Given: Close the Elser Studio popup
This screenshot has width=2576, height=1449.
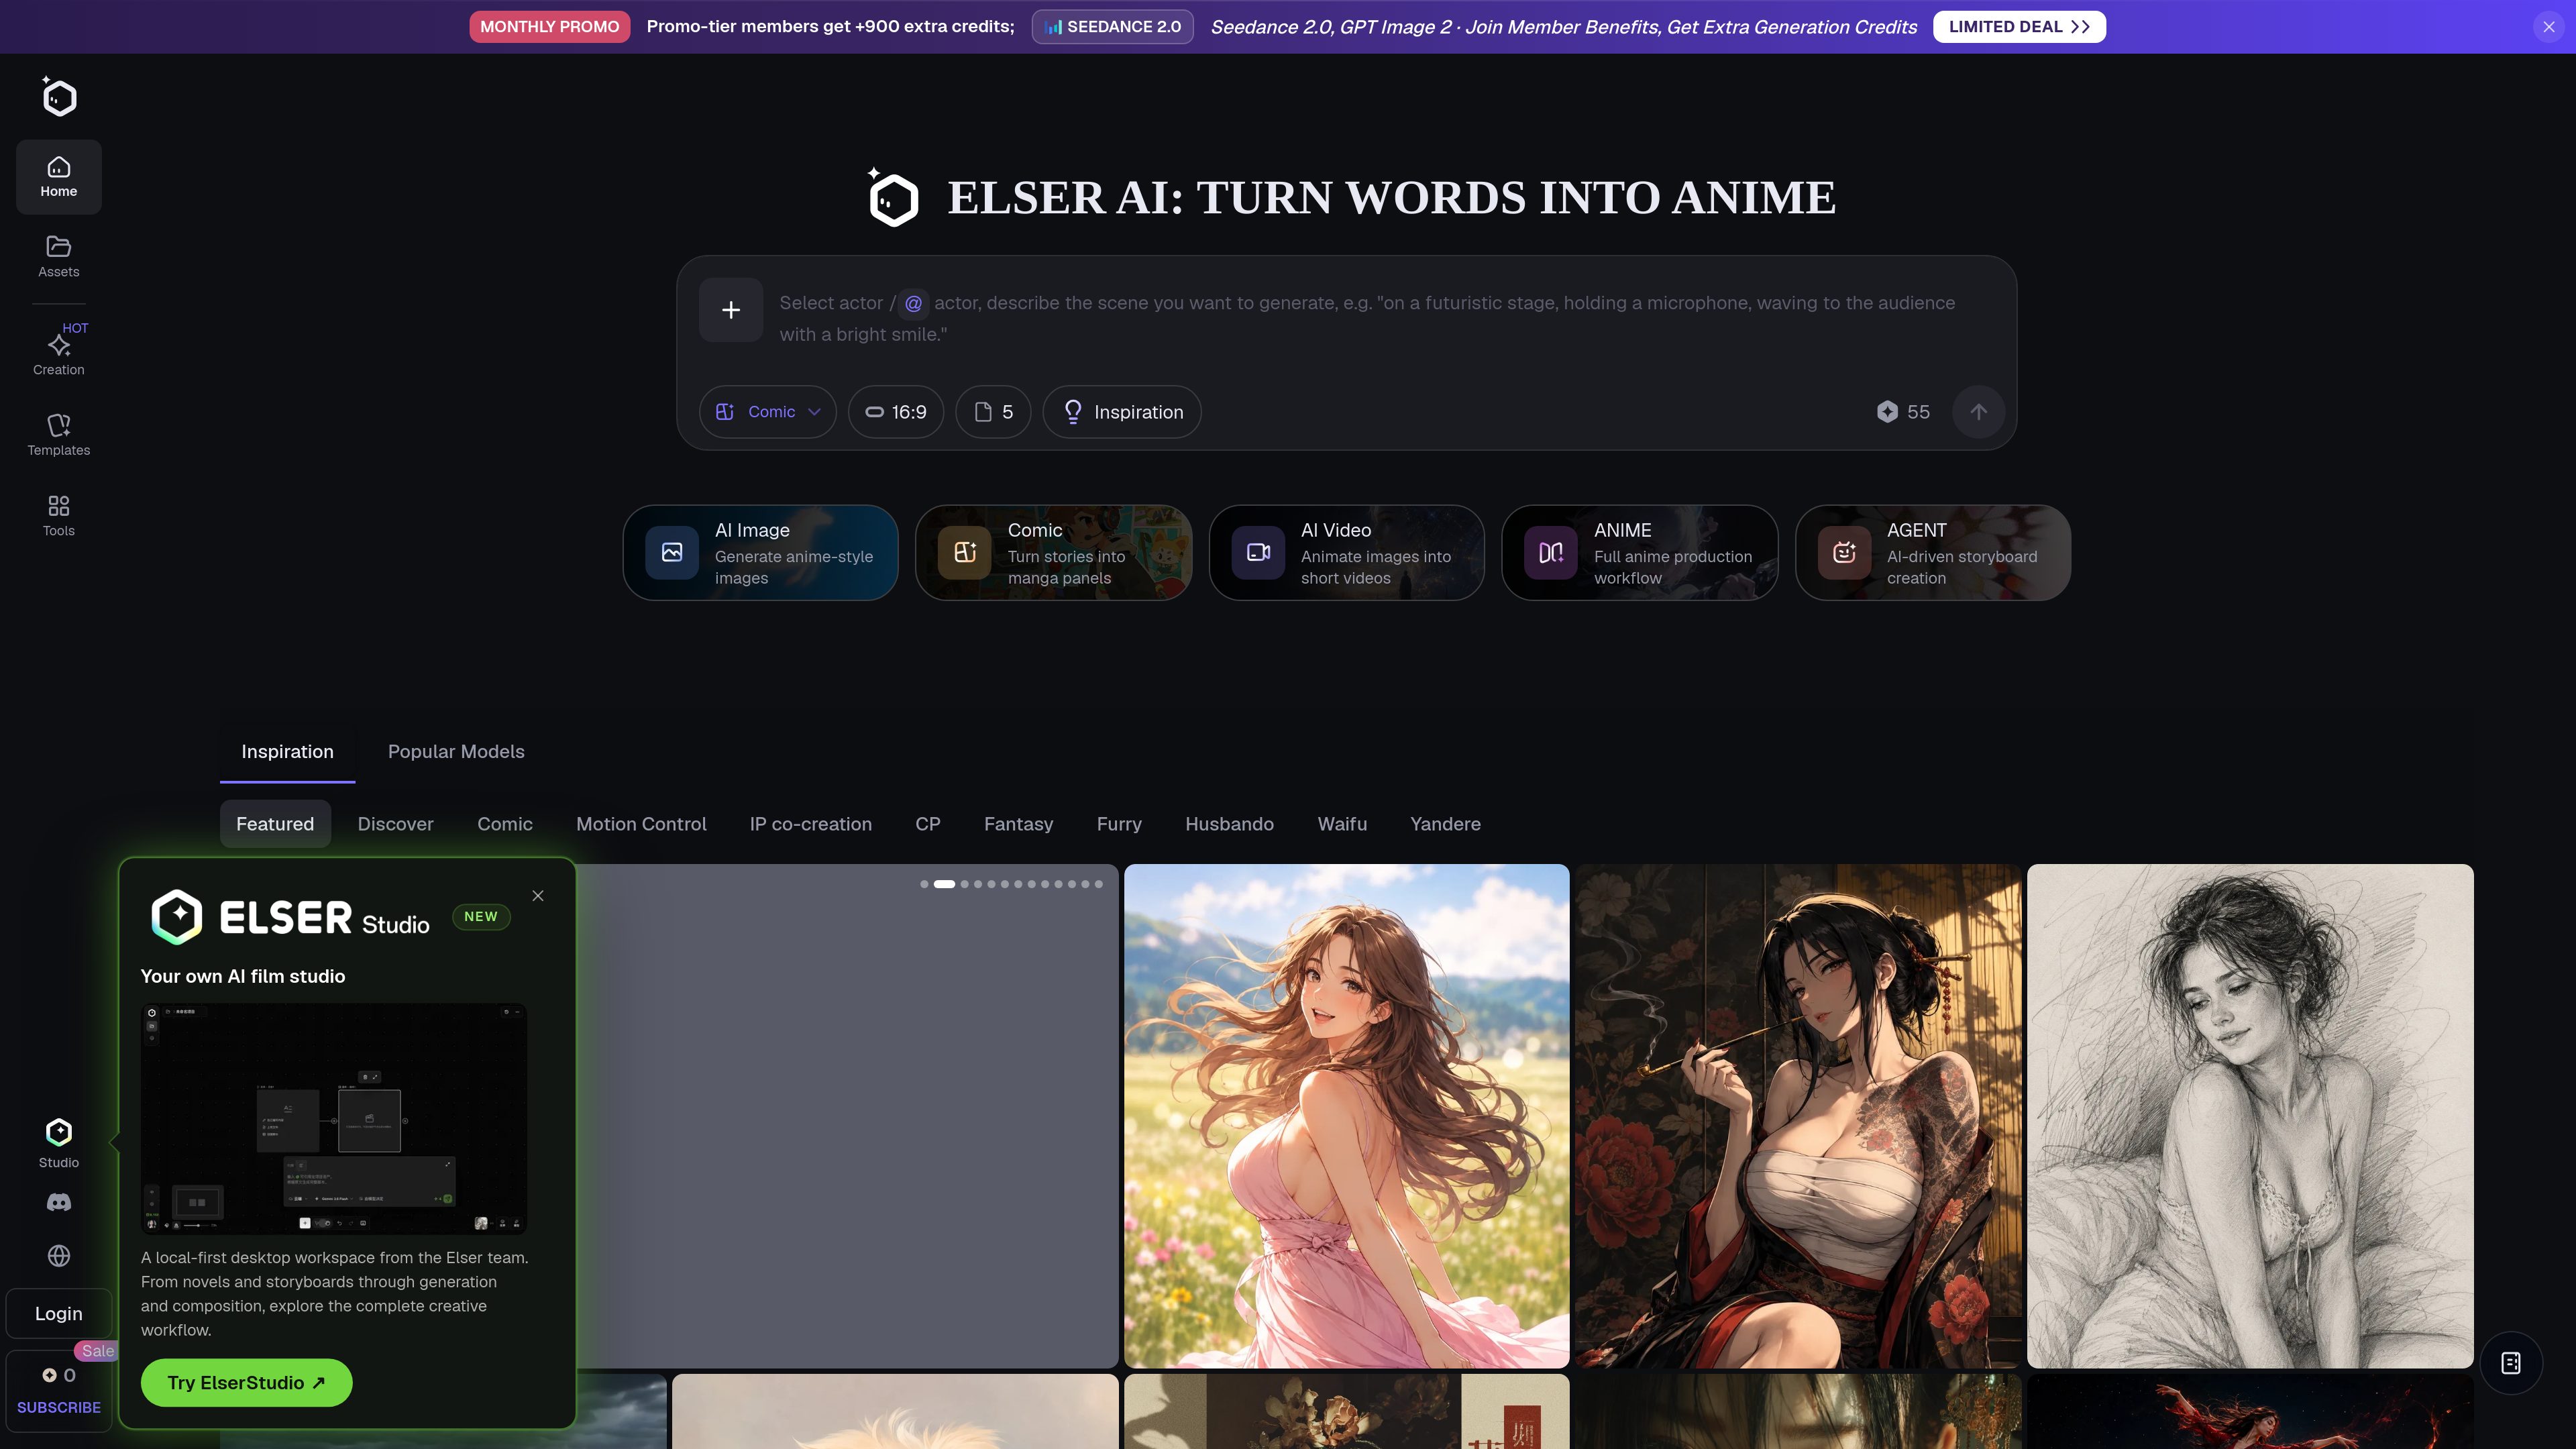Looking at the screenshot, I should [x=538, y=896].
